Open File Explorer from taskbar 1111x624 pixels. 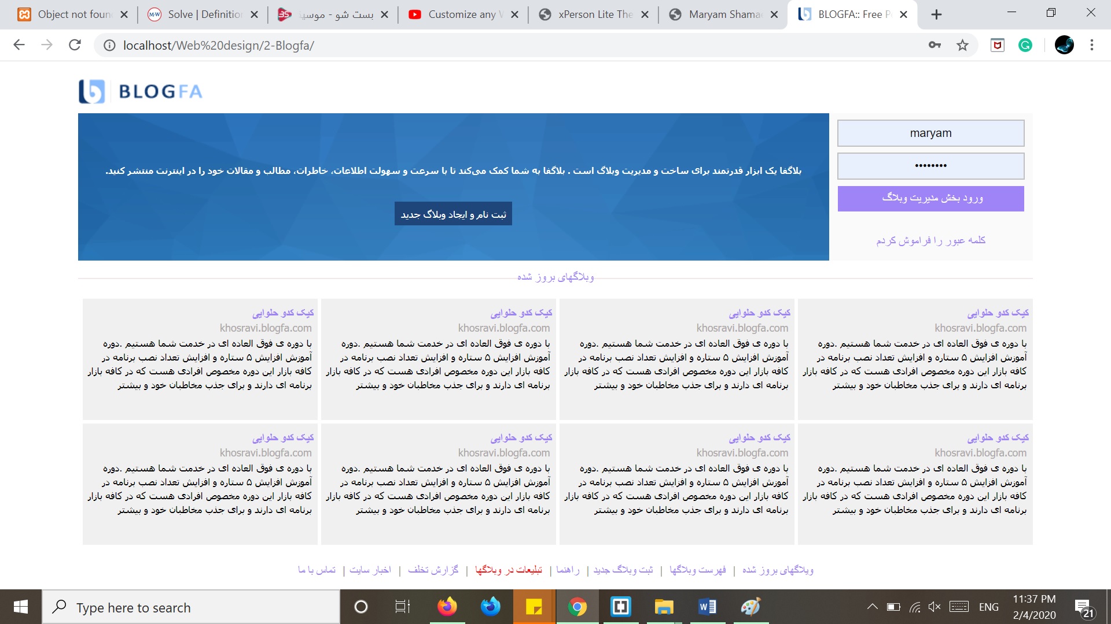coord(664,607)
